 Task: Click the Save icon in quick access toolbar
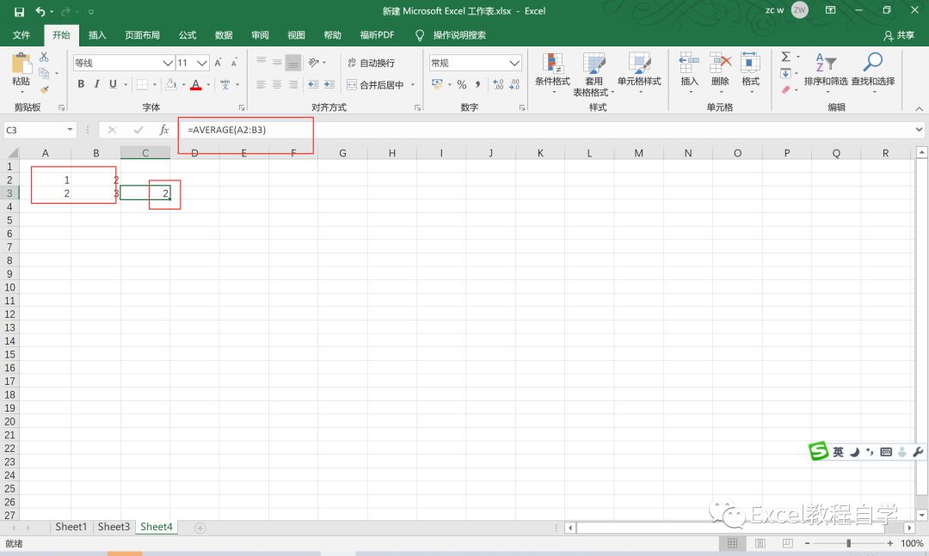[x=19, y=11]
